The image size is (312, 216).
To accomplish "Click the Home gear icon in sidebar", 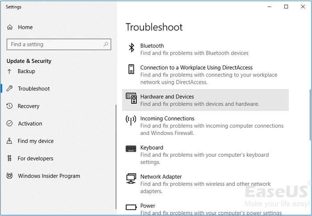I will click(10, 27).
